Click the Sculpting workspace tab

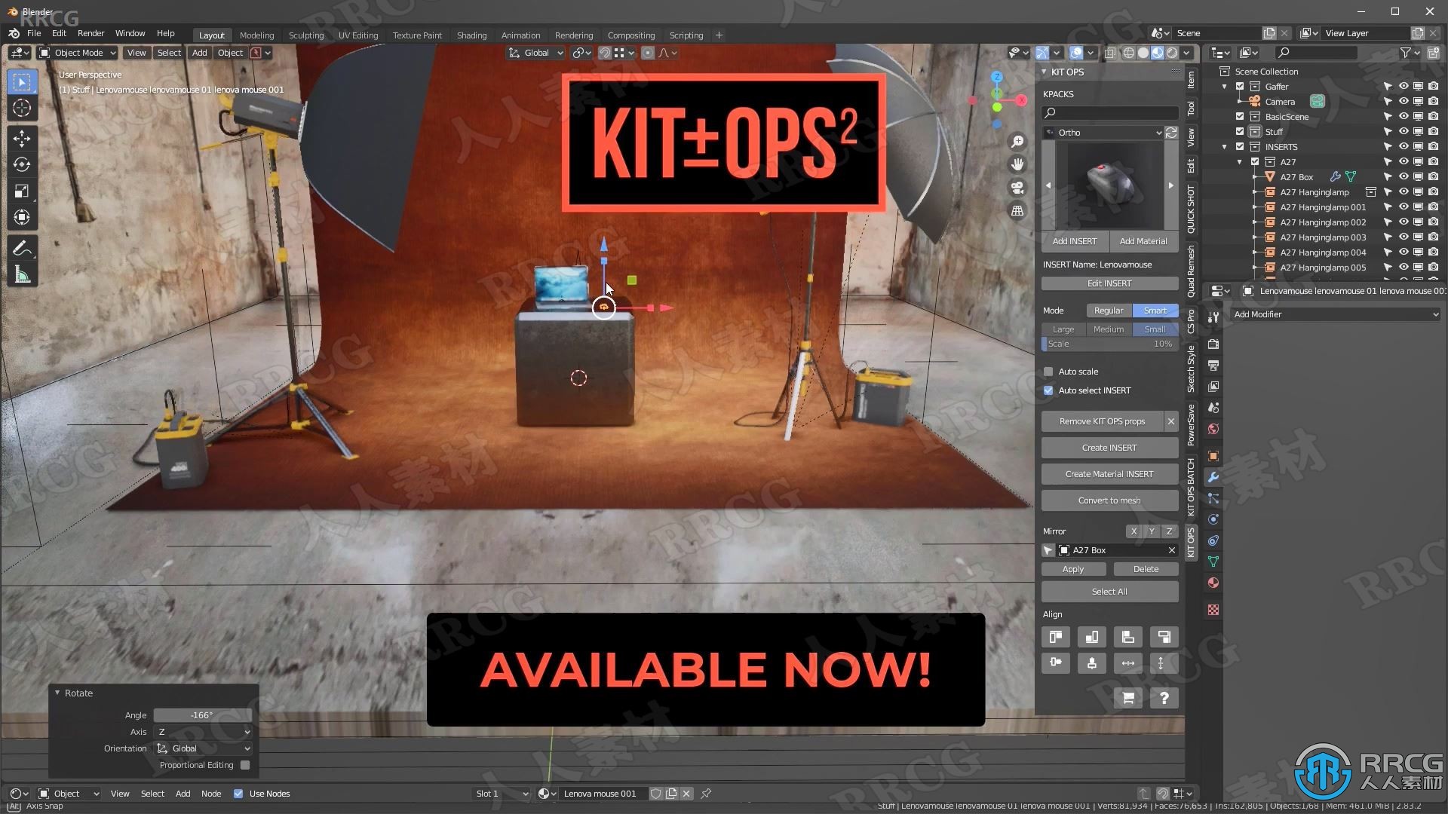[x=306, y=35]
